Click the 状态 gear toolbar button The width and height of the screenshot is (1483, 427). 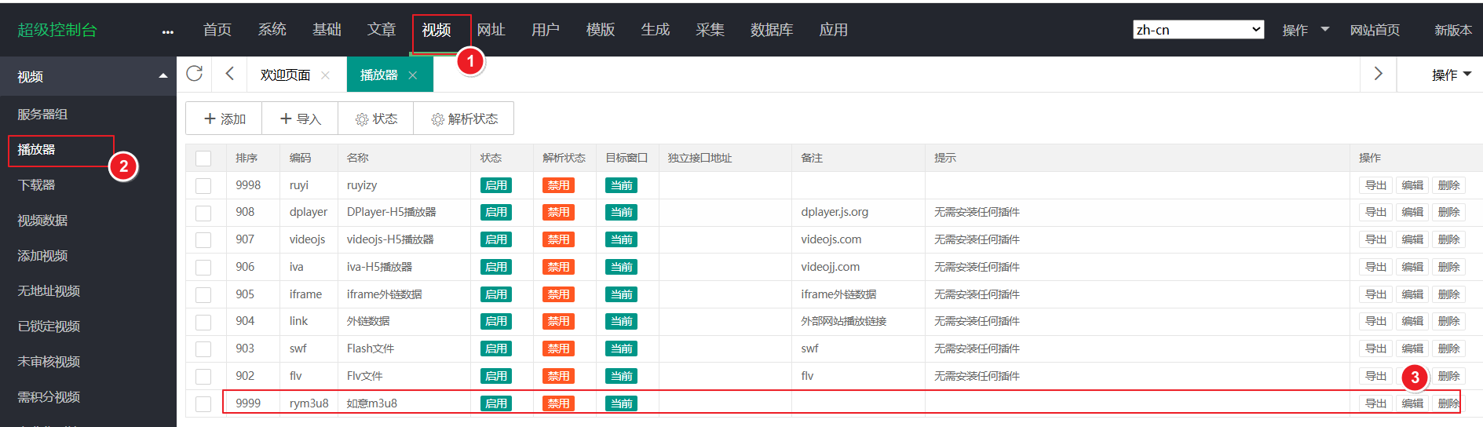click(375, 119)
